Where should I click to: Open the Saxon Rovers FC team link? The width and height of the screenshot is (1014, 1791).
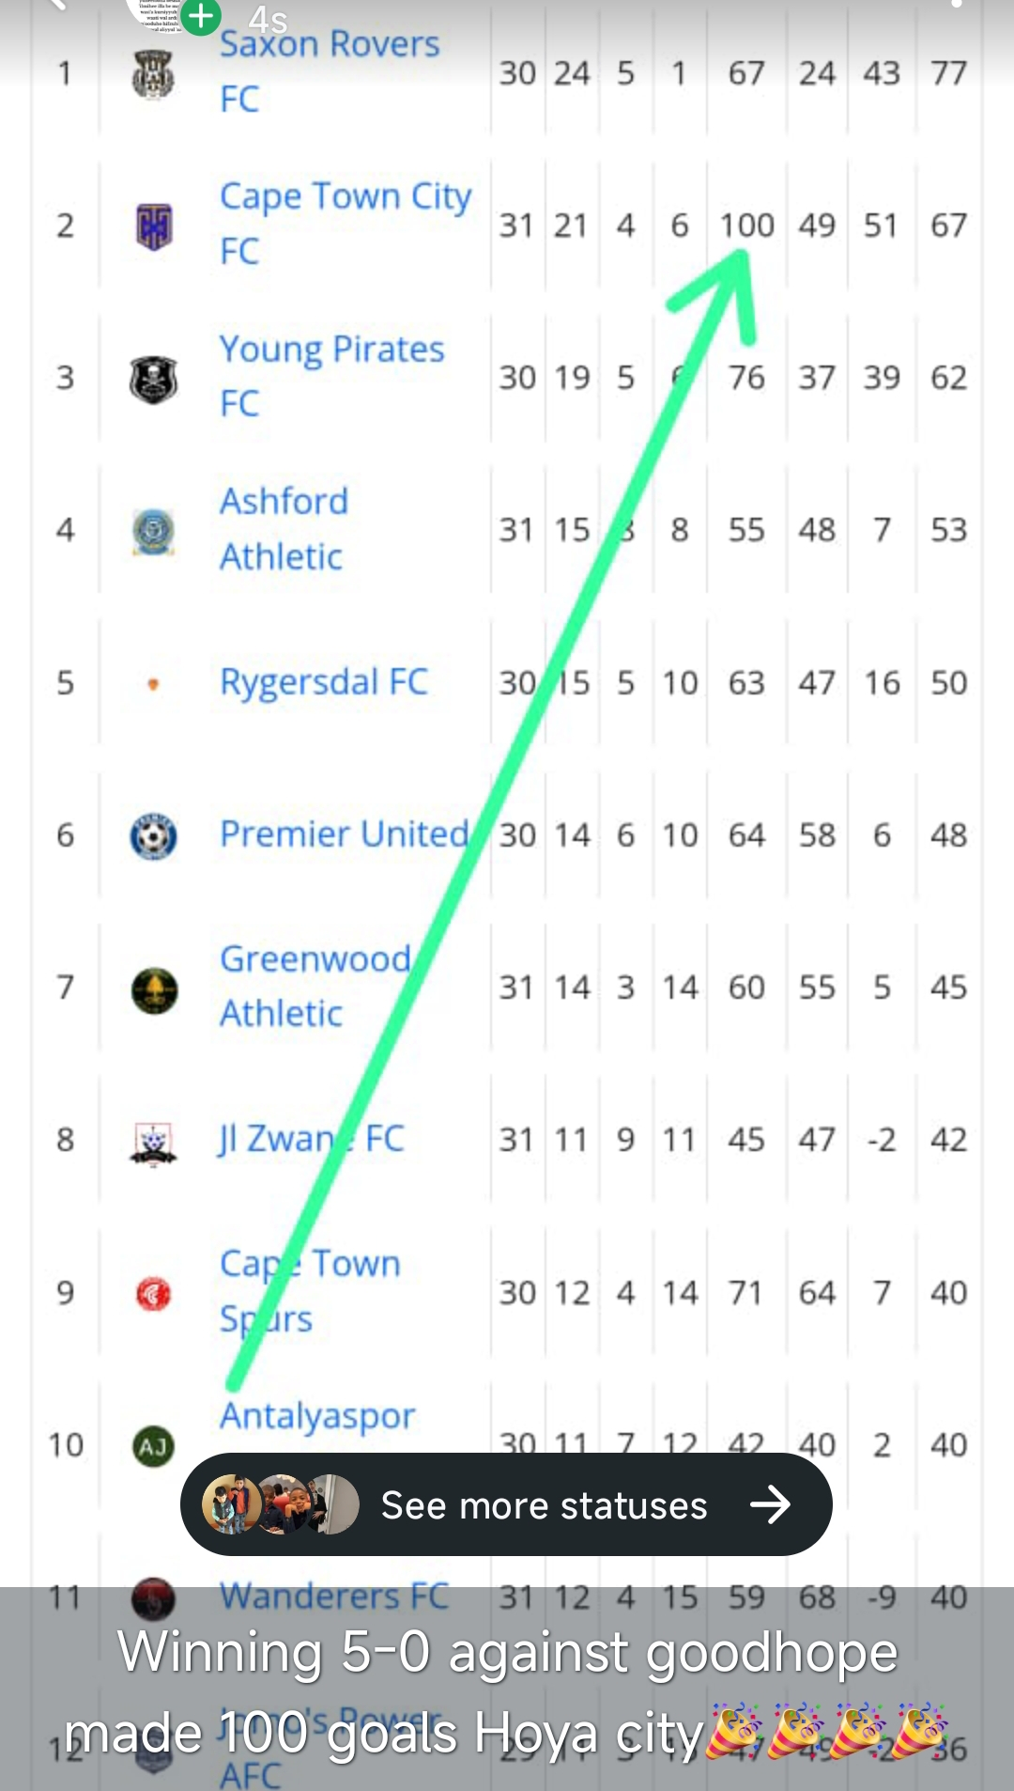click(330, 71)
